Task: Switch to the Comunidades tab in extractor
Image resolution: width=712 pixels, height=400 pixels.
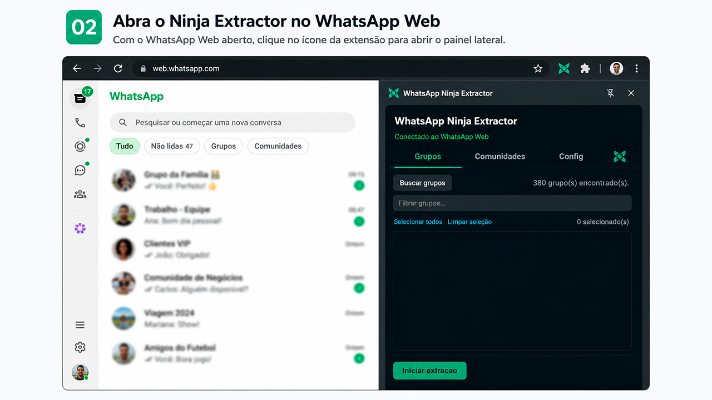Action: [500, 157]
